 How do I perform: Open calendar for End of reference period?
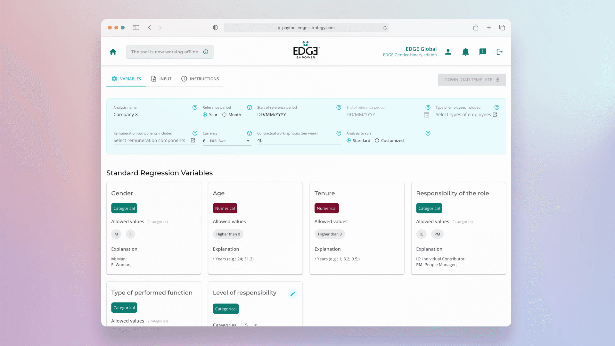(426, 115)
